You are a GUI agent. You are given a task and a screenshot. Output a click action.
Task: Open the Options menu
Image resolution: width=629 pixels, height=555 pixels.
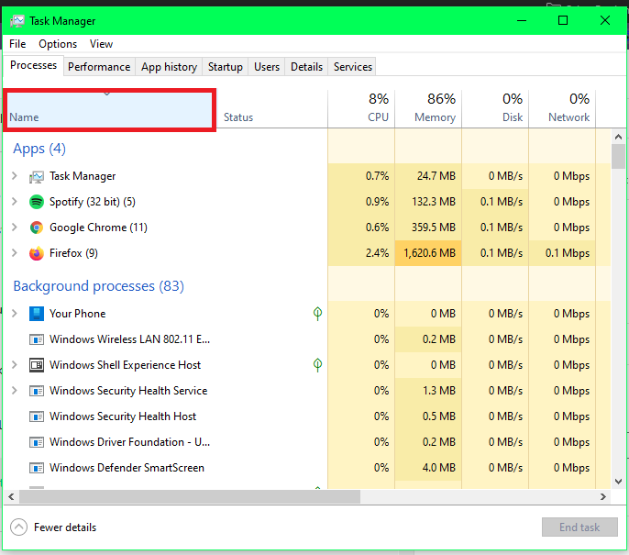click(x=58, y=44)
